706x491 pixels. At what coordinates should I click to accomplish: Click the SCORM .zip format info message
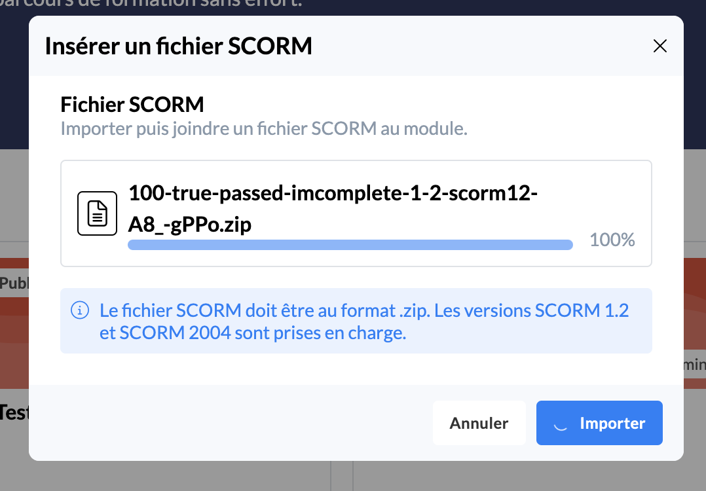pyautogui.click(x=364, y=321)
